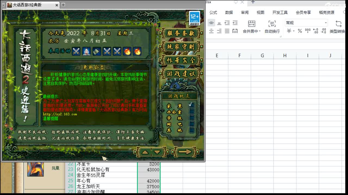The height and width of the screenshot is (195, 348).
Task: Open the 玩家守则 button in the launcher
Action: point(181,47)
